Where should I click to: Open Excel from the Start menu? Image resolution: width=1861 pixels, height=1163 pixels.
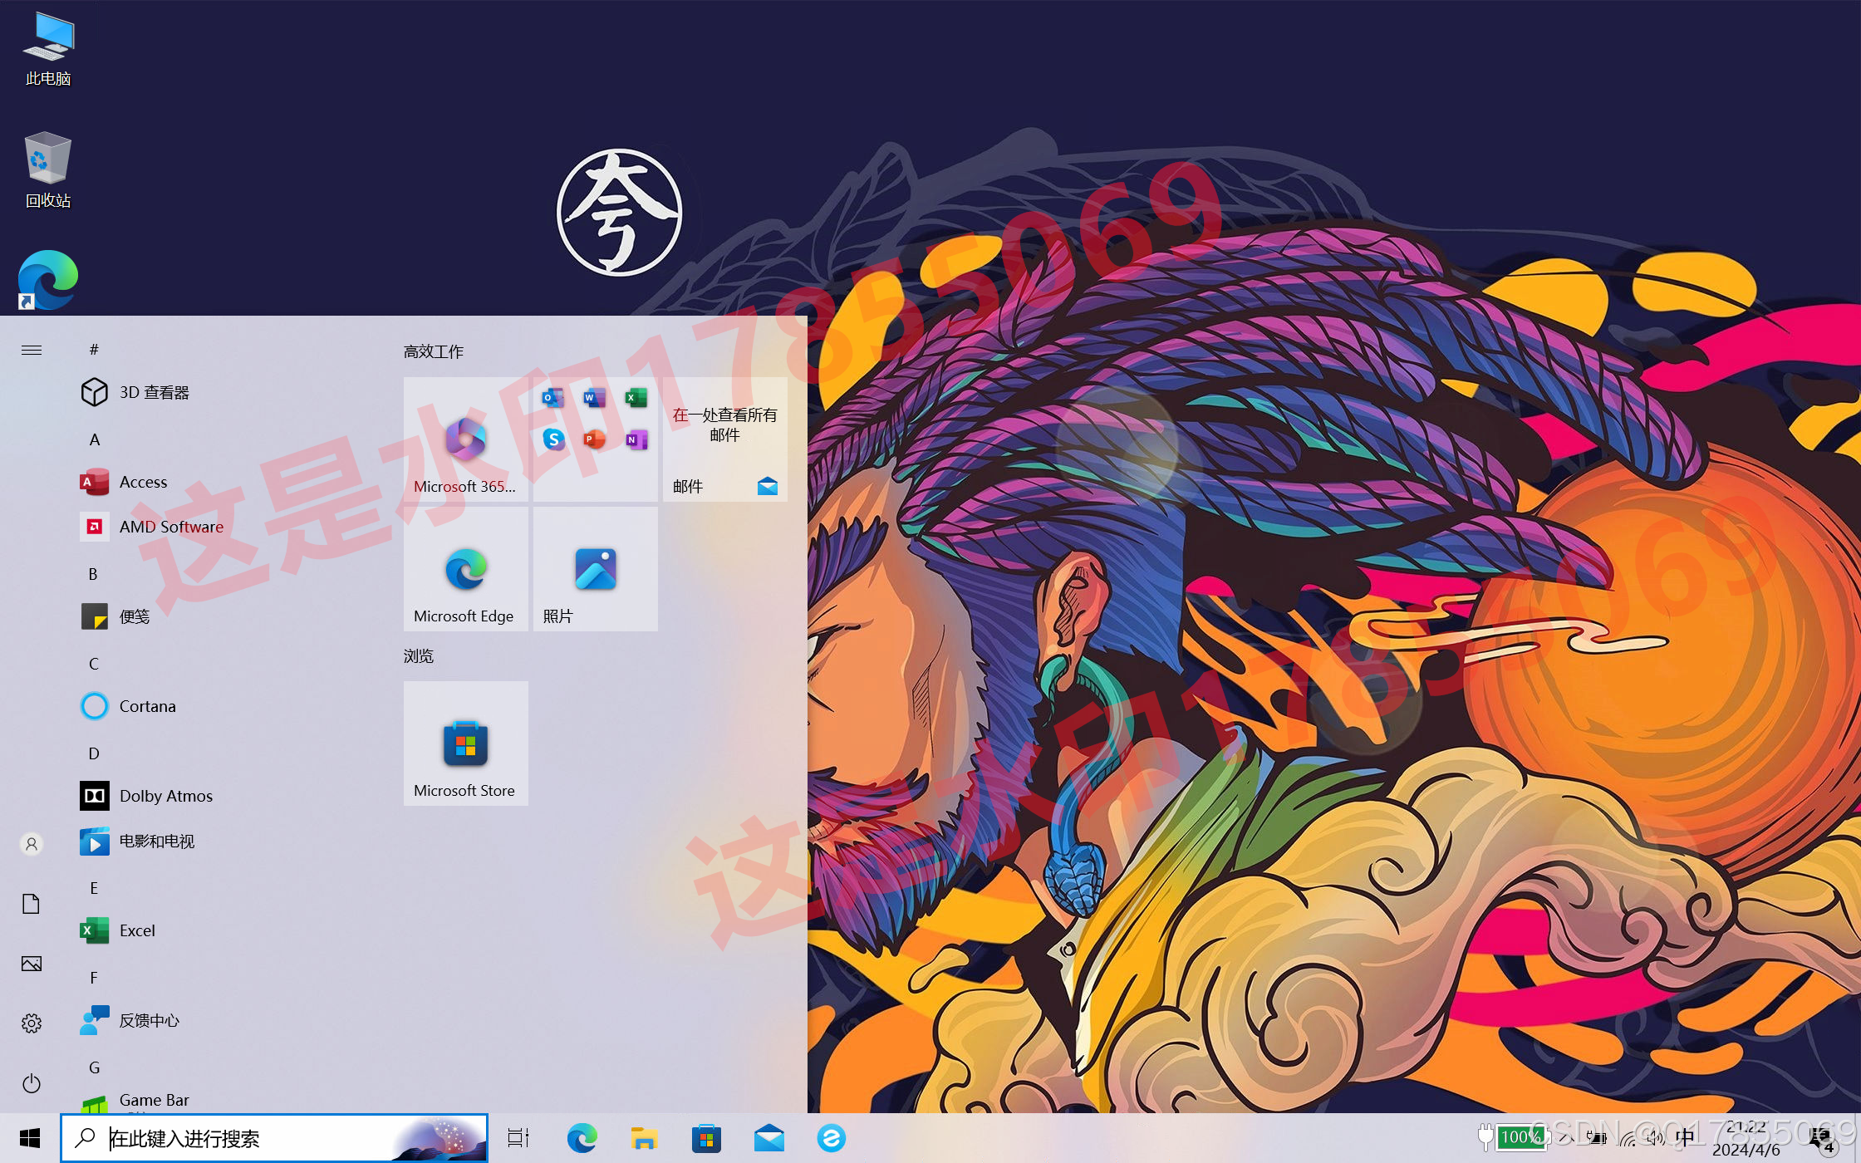136,930
